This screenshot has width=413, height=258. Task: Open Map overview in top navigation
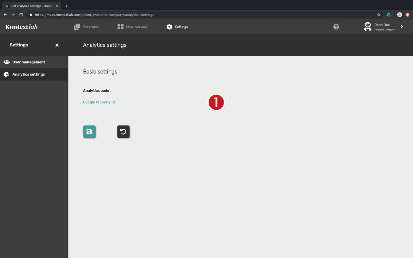[x=132, y=27]
